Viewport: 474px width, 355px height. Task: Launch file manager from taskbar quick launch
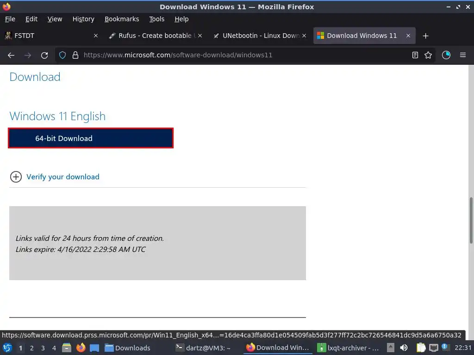pos(67,348)
